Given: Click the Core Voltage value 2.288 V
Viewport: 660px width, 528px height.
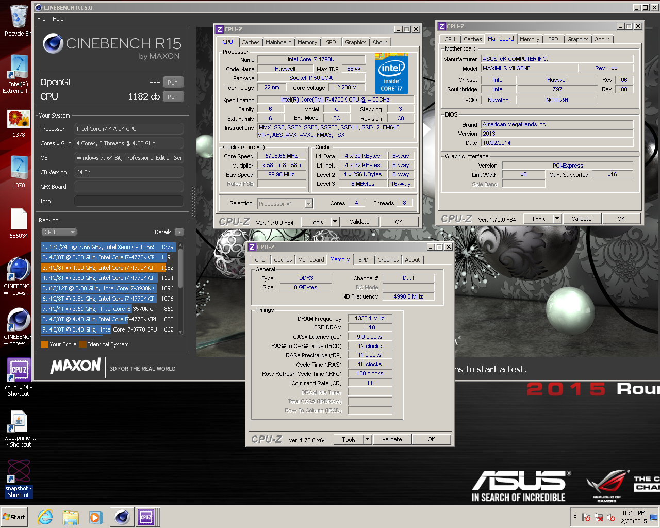Looking at the screenshot, I should point(346,87).
